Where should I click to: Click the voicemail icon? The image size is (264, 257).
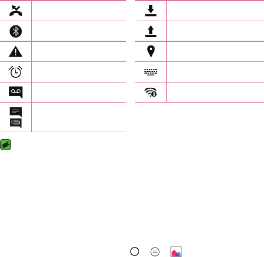pyautogui.click(x=16, y=92)
